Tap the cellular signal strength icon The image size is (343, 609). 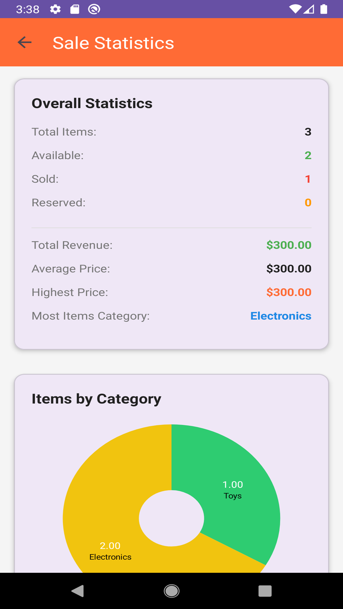click(309, 9)
